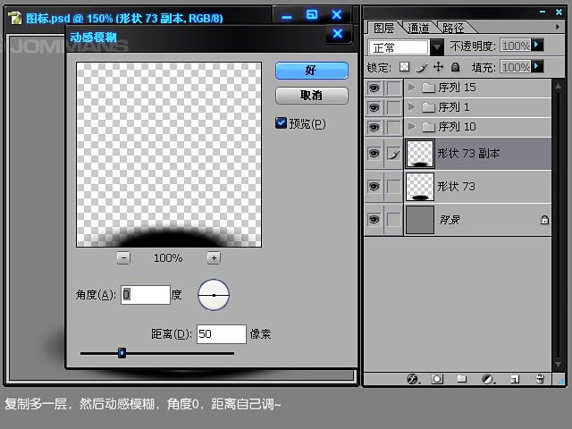Click the 距离 distance input field

click(222, 333)
